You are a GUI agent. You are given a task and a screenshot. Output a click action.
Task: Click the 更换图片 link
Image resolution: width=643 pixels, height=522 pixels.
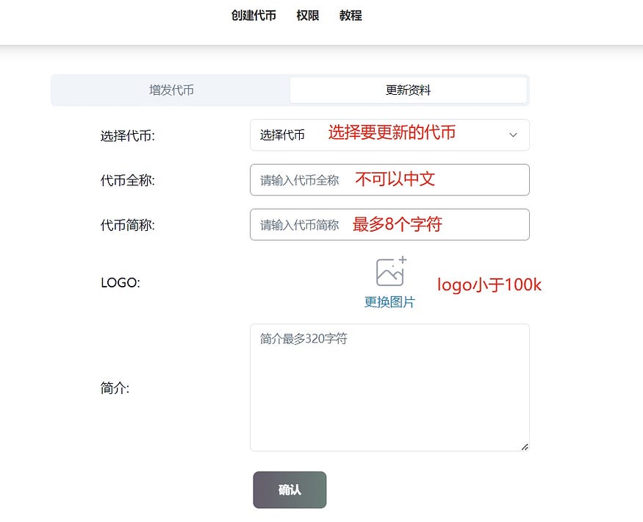389,302
